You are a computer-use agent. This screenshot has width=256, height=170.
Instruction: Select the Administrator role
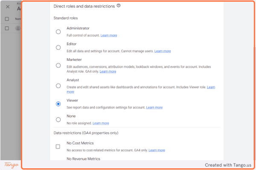(58, 32)
